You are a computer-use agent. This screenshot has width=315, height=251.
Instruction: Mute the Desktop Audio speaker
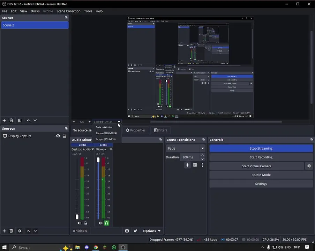[x=79, y=223]
